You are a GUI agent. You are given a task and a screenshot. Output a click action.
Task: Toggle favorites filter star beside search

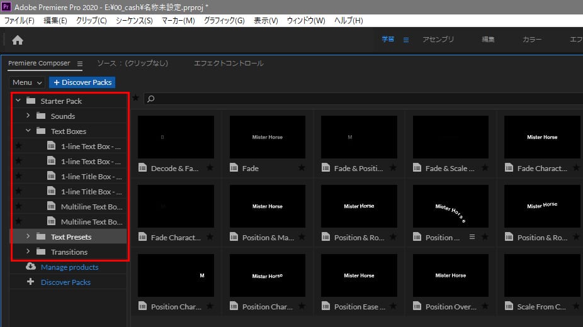coord(136,98)
